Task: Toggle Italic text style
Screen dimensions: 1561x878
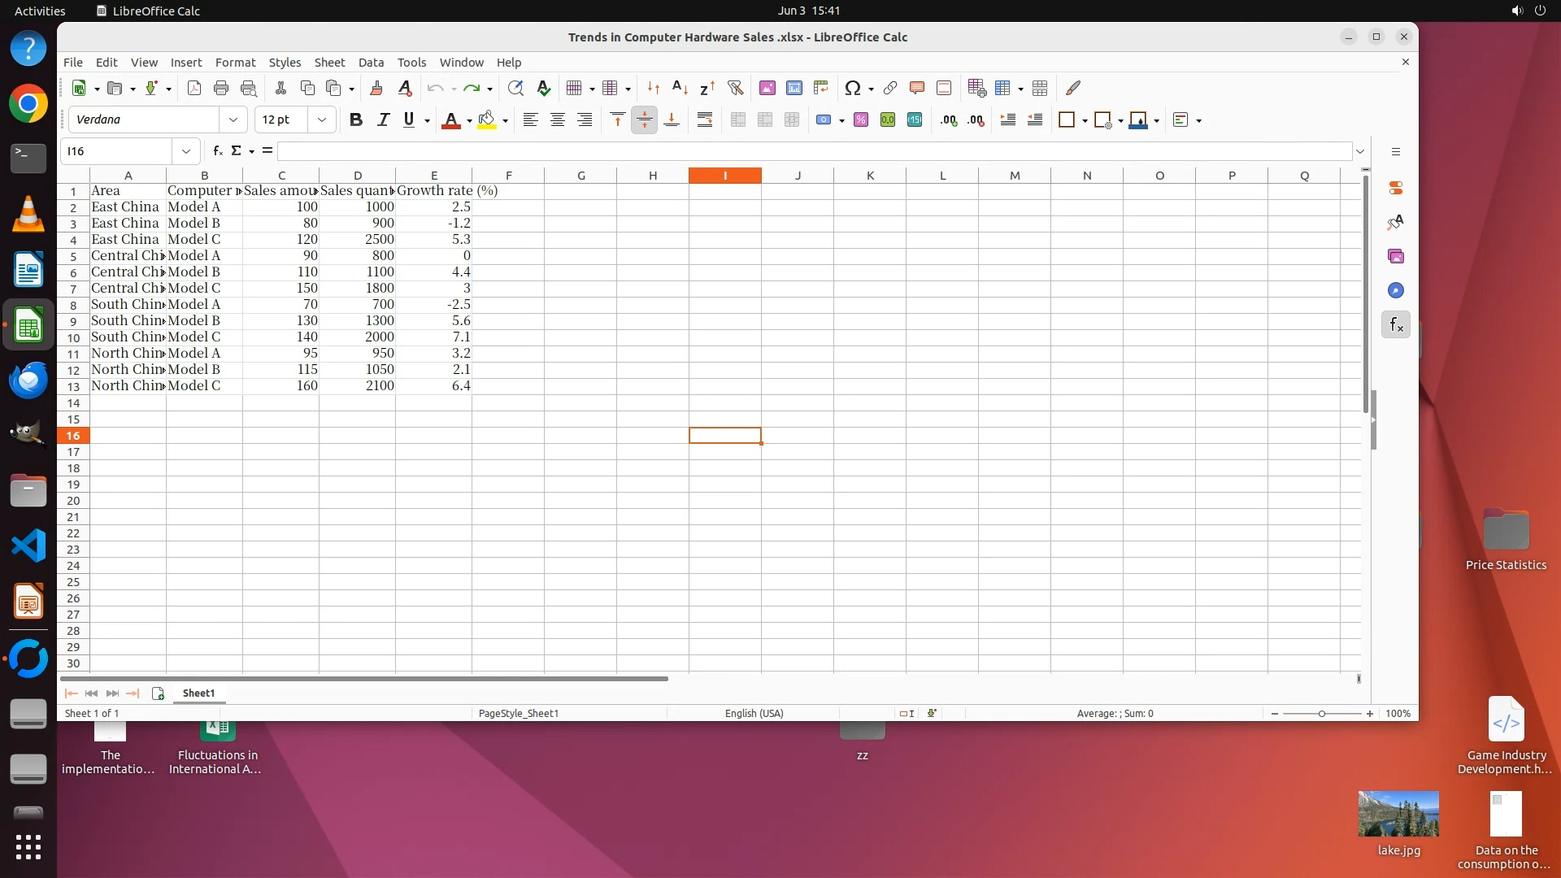Action: (x=382, y=120)
